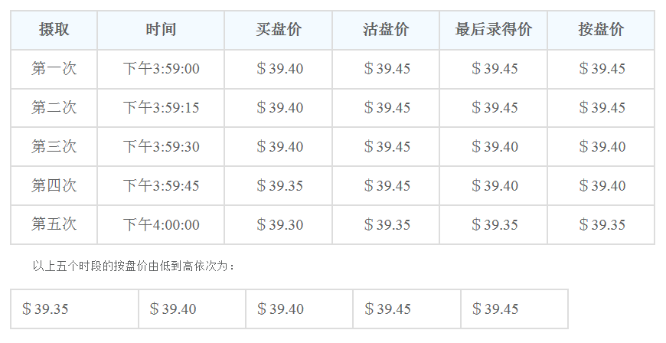The width and height of the screenshot is (666, 343).
Task: Click the time cell 下午4:00:00
Action: [161, 224]
